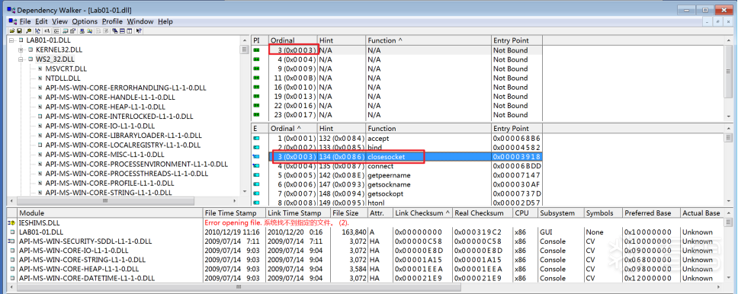Sort exports by Ordinal column header

(293, 129)
